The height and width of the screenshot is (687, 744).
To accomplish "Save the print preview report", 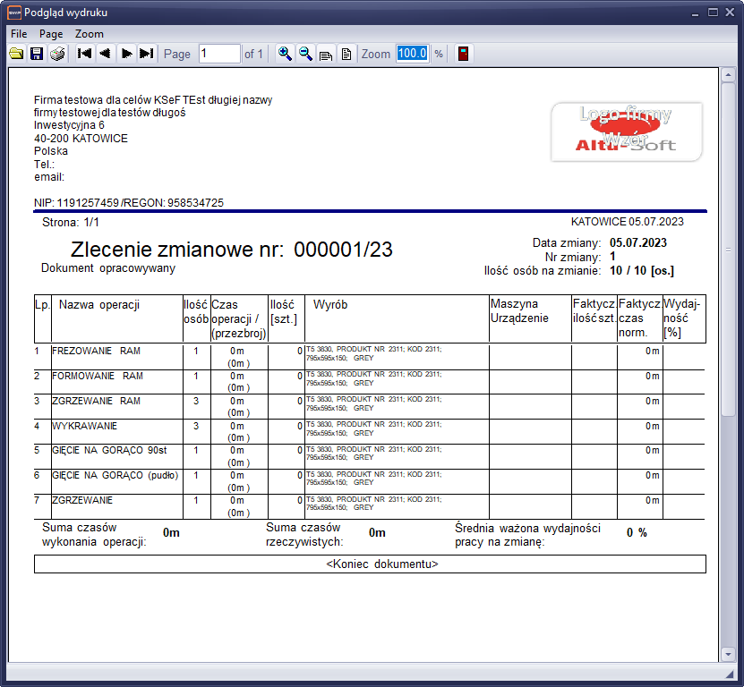I will (x=37, y=54).
